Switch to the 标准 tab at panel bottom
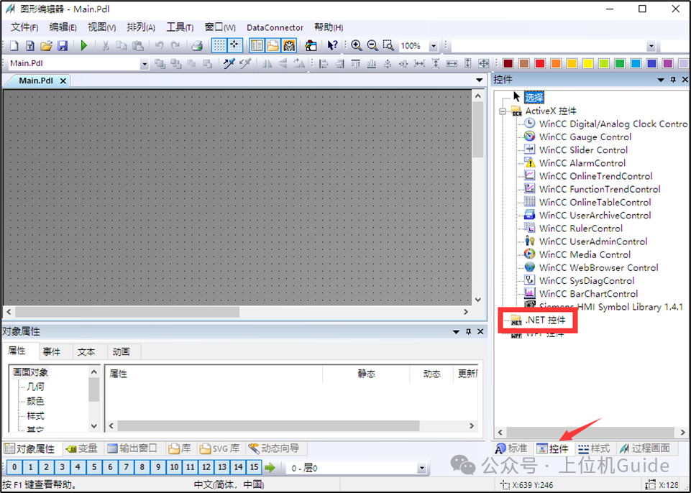Viewport: 691px width, 493px height. 511,448
